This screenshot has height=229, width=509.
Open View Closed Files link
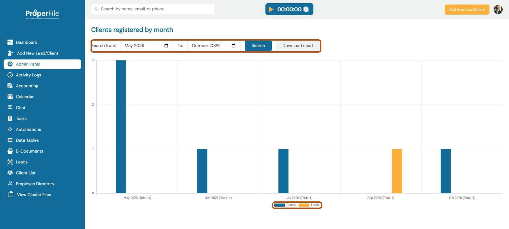coord(42,195)
